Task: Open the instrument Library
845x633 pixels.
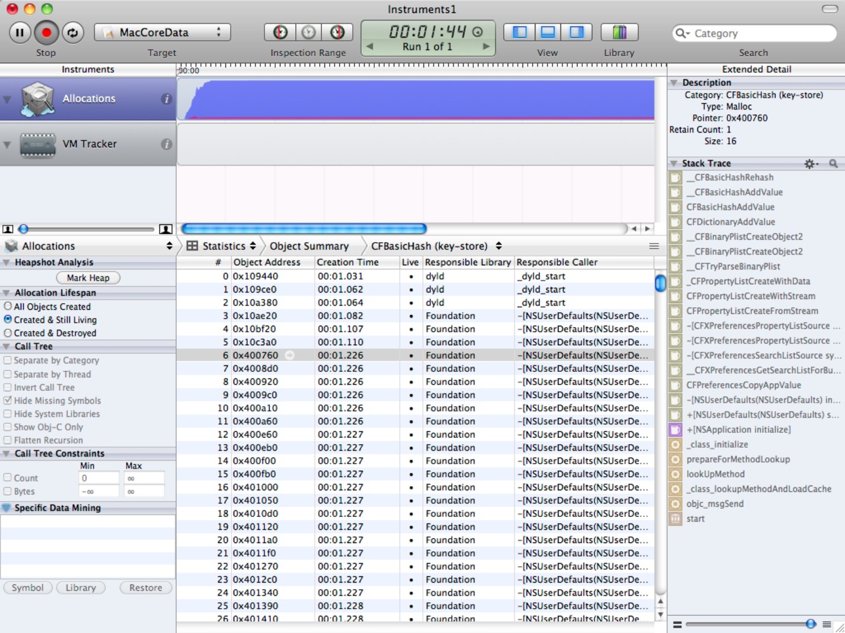Action: coord(619,32)
